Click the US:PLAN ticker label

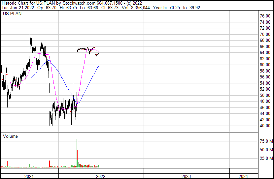coord(12,14)
